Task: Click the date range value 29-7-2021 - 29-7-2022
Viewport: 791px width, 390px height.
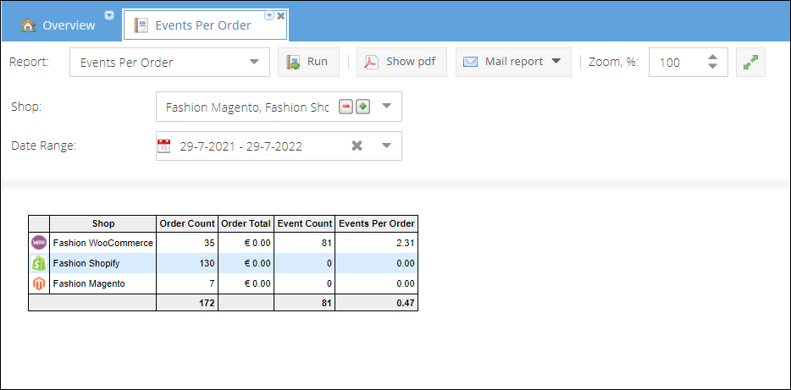Action: click(x=241, y=146)
